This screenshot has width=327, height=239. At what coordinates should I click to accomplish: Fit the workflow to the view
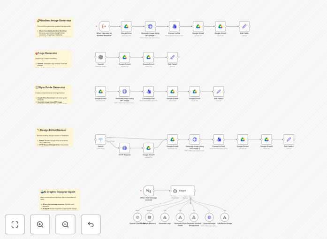15,224
